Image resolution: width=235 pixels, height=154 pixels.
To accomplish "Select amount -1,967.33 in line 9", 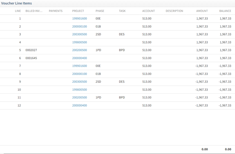I will coord(201,82).
